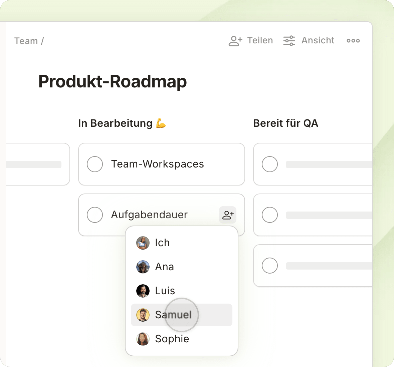Click the Teilen button label
394x367 pixels.
point(260,40)
